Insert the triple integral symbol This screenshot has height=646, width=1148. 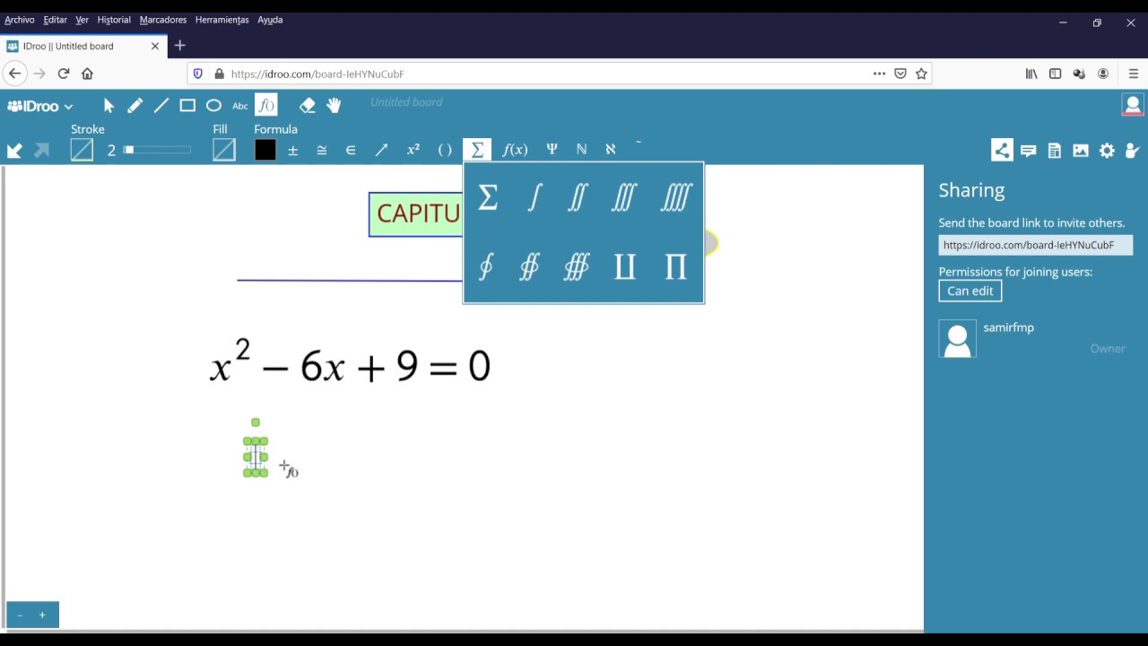coord(624,197)
